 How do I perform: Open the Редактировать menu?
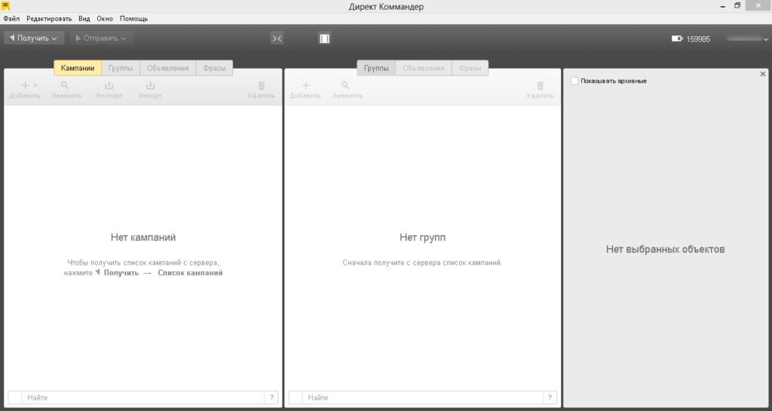tap(49, 19)
